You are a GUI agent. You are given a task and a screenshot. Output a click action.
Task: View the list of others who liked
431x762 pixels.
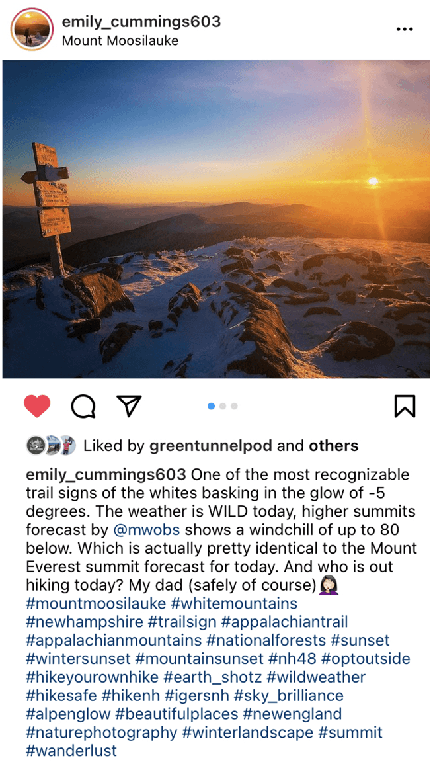[x=333, y=446]
